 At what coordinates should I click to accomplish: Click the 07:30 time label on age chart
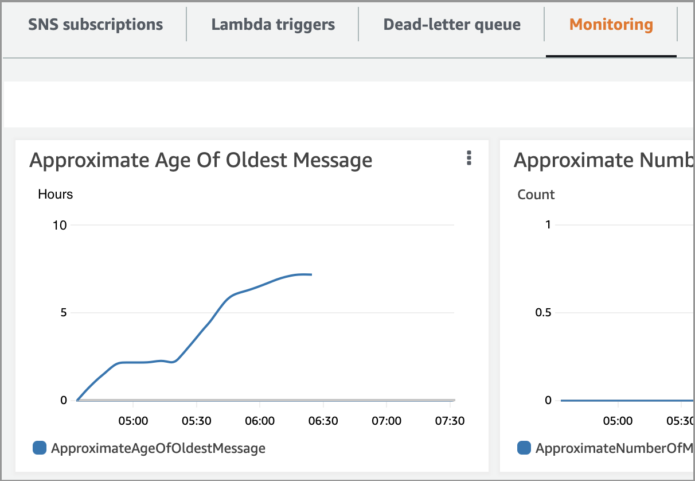pyautogui.click(x=450, y=421)
